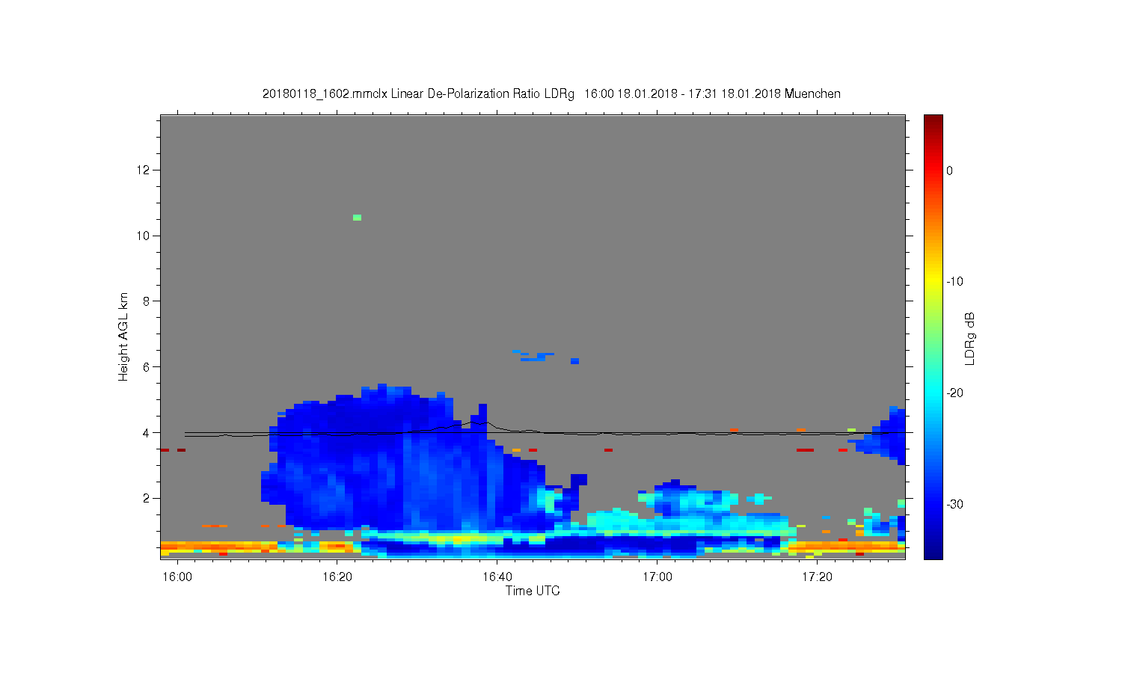Click the 16:20 time tick label
1122x673 pixels.
(337, 577)
